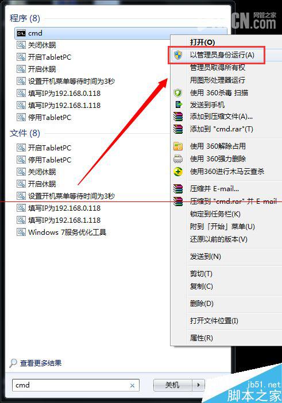
Task: Click the send to phone icon
Action: click(179, 104)
